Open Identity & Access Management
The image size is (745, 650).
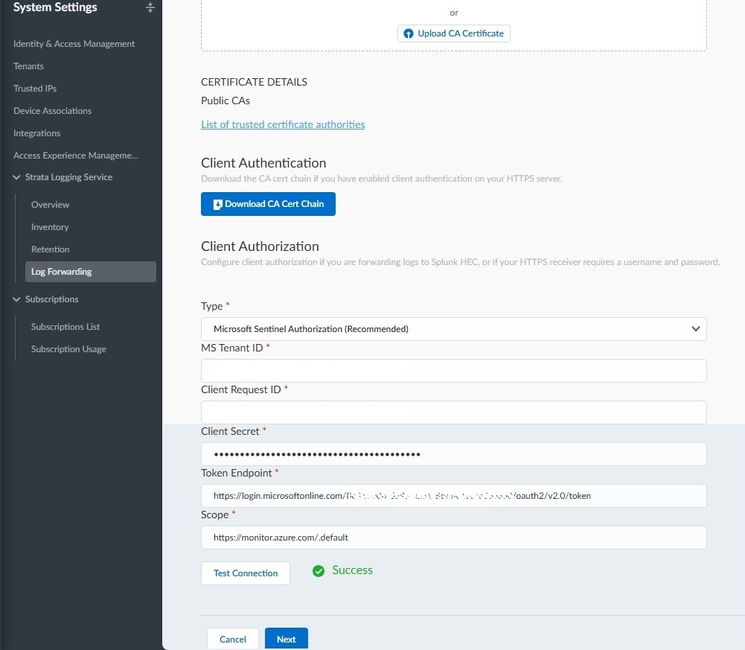pyautogui.click(x=74, y=44)
